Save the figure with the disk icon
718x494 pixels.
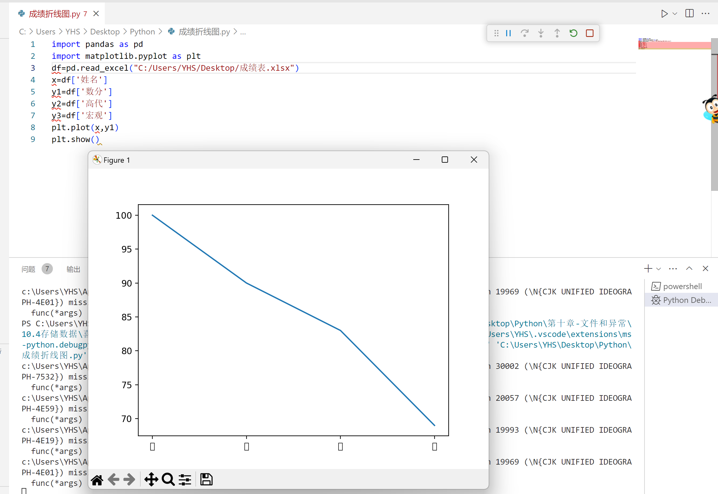206,480
